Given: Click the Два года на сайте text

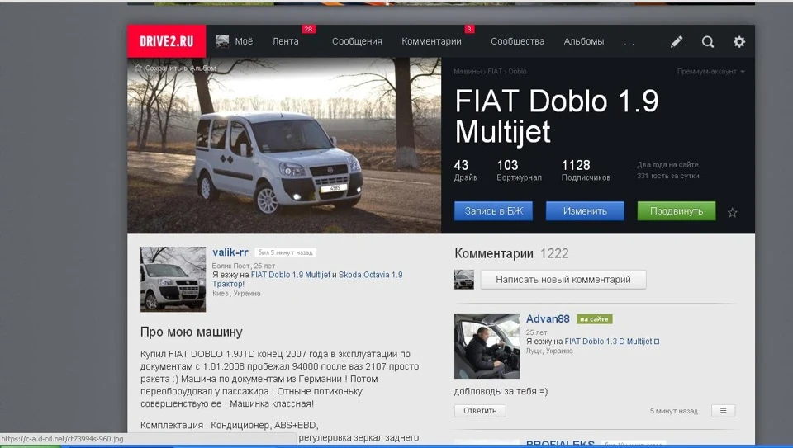Looking at the screenshot, I should 667,165.
